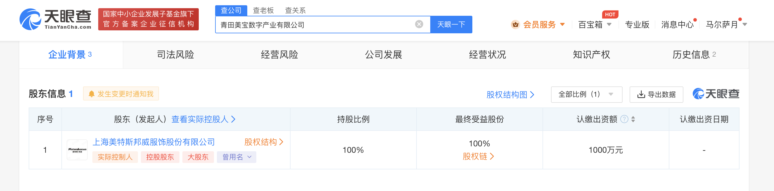
Task: Open the 司法风险 tab
Action: tap(175, 55)
